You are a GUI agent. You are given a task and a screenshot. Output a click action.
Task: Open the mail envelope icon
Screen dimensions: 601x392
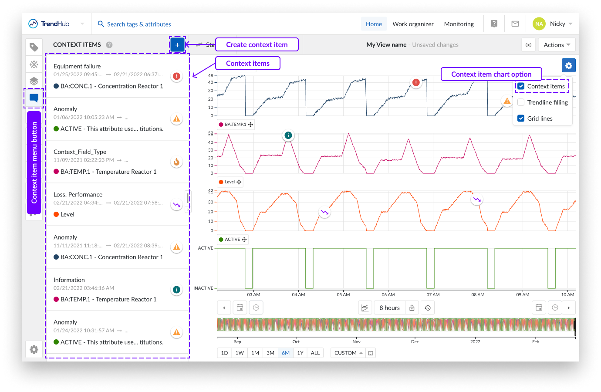[515, 24]
